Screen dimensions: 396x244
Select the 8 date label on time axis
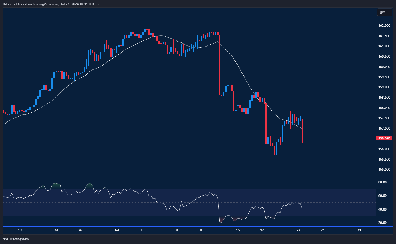[177, 230]
